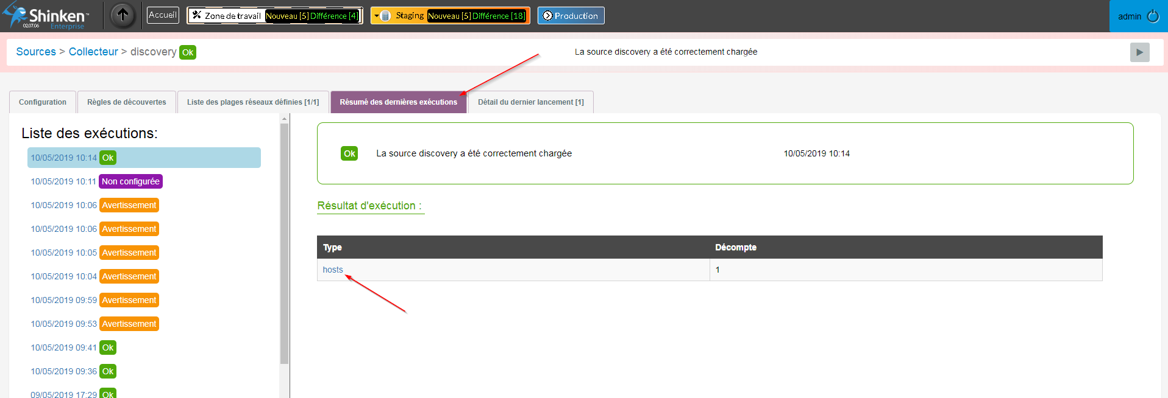
Task: Select Détail du dernier lancement tab
Action: 530,102
